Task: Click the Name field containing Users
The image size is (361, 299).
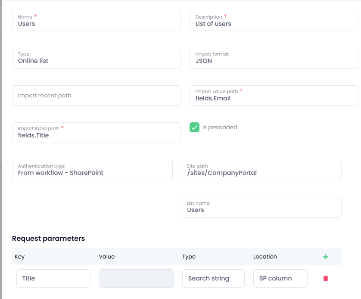Action: pyautogui.click(x=96, y=21)
